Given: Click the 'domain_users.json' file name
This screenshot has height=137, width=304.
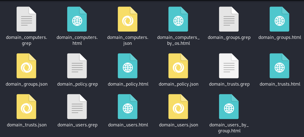Looking at the screenshot, I should coord(179,125).
